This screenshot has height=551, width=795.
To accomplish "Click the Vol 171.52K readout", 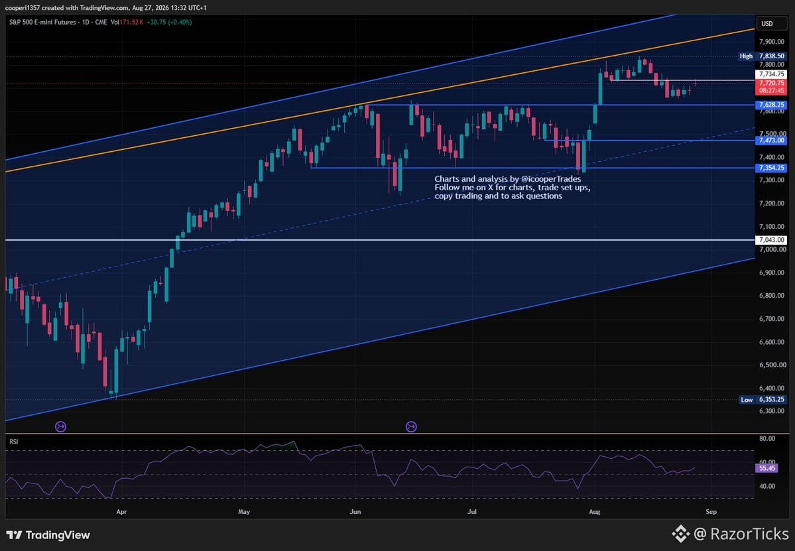I will pos(127,23).
